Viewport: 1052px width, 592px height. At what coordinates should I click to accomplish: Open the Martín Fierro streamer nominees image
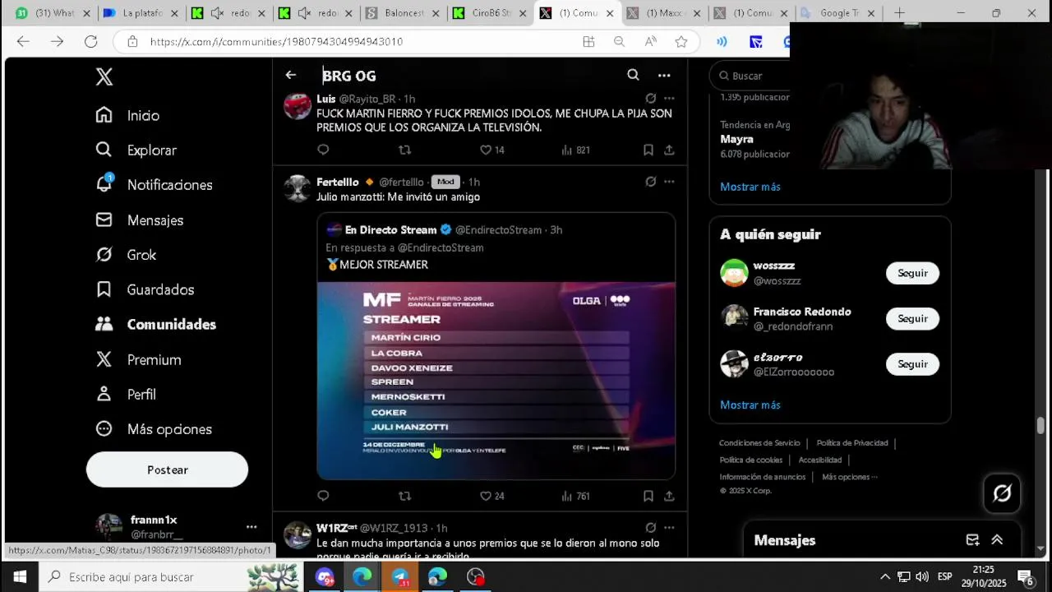pos(496,380)
